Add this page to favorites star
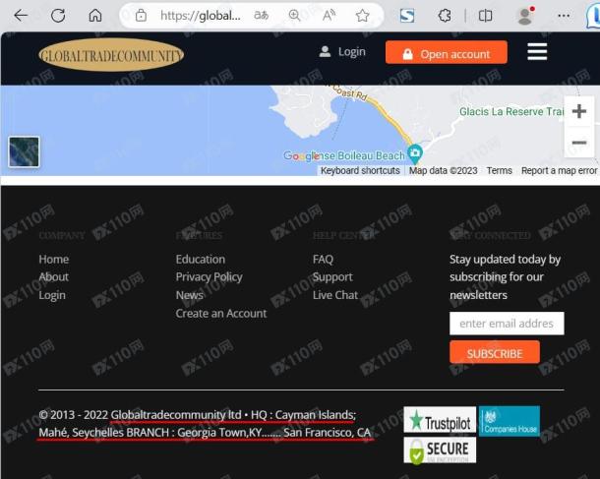 click(362, 16)
